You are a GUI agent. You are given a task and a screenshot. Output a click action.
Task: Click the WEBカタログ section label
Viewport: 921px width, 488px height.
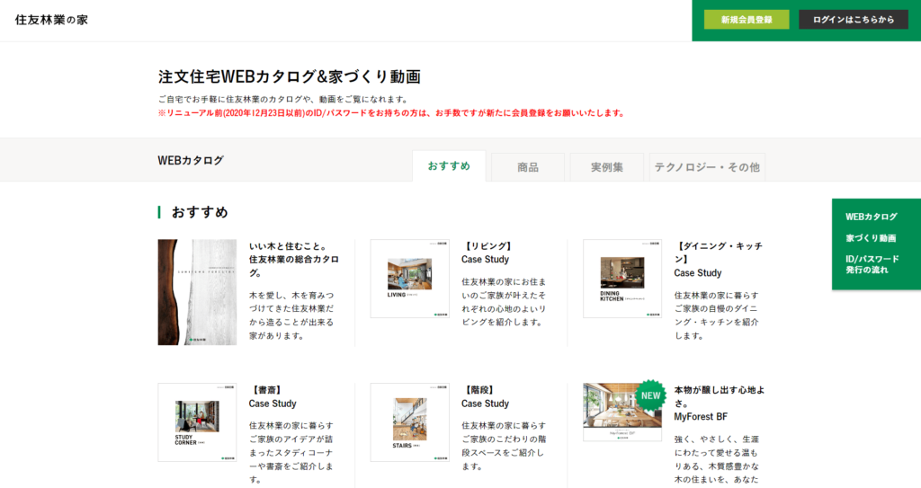click(191, 160)
